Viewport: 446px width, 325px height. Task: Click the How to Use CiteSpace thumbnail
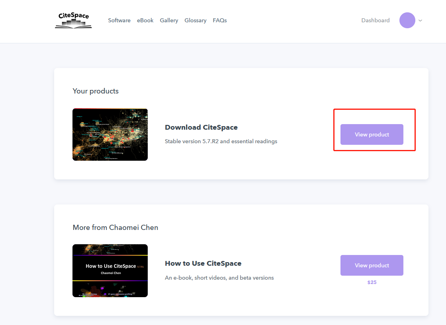(x=110, y=271)
